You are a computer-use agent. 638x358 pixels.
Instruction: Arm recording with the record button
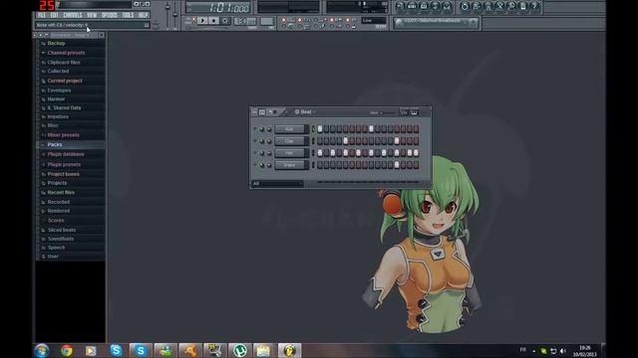225,20
